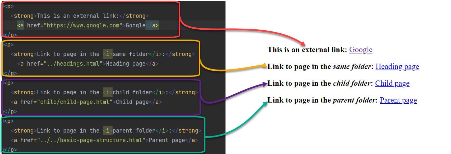
Task: Open the Heading page link
Action: coord(397,67)
